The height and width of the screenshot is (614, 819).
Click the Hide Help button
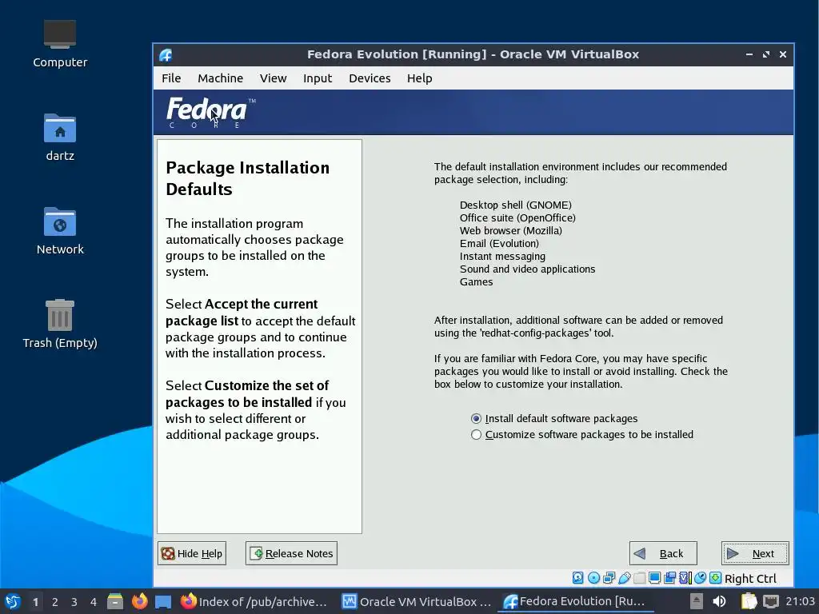pyautogui.click(x=192, y=553)
